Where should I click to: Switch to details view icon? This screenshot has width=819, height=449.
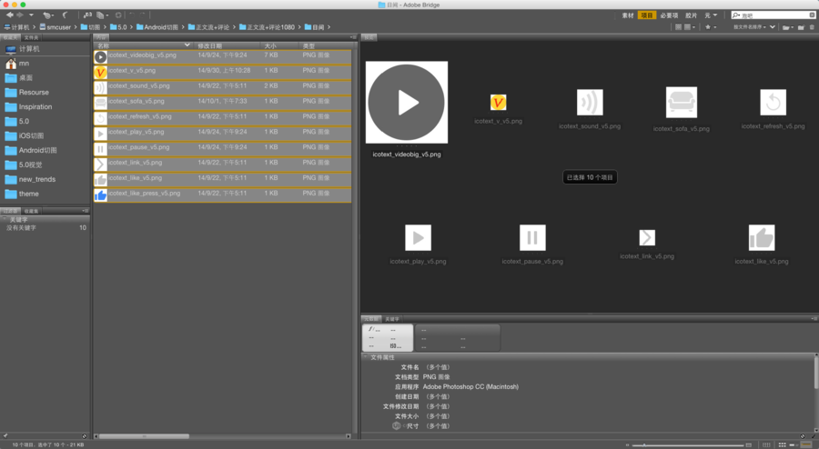pos(793,444)
